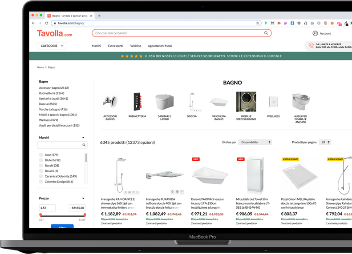
Task: Open the CATEGORIE dropdown
Action: 52,46
